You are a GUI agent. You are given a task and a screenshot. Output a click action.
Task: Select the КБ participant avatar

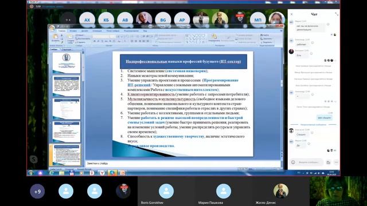106,20
